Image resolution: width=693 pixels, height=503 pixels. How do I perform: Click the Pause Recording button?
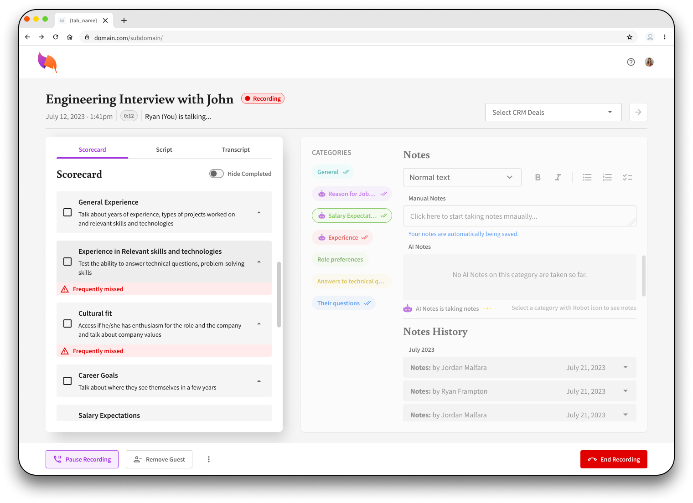82,459
